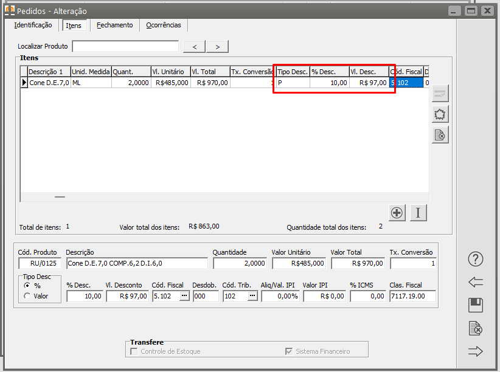
Task: Open the Ocorrências tab
Action: click(x=164, y=26)
